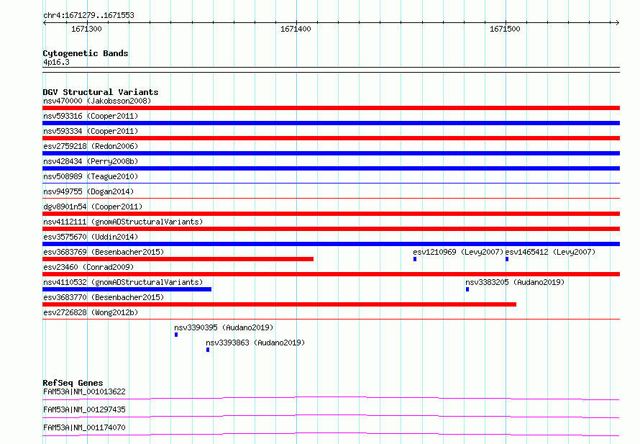Select esv3575670 (Uddin2014) label
The image size is (640, 444).
91,237
